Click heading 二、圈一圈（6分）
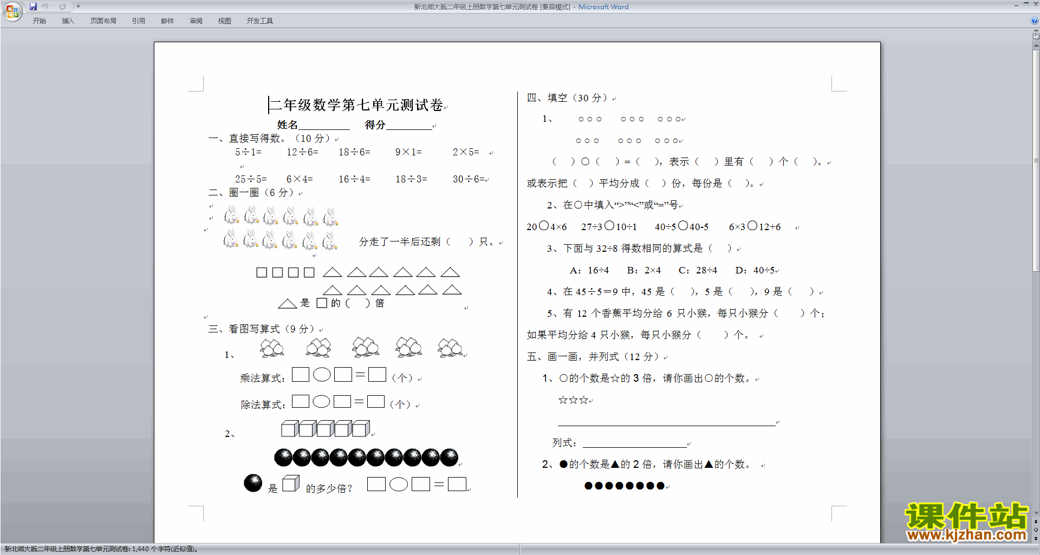Viewport: 1040px width, 555px height. click(252, 193)
